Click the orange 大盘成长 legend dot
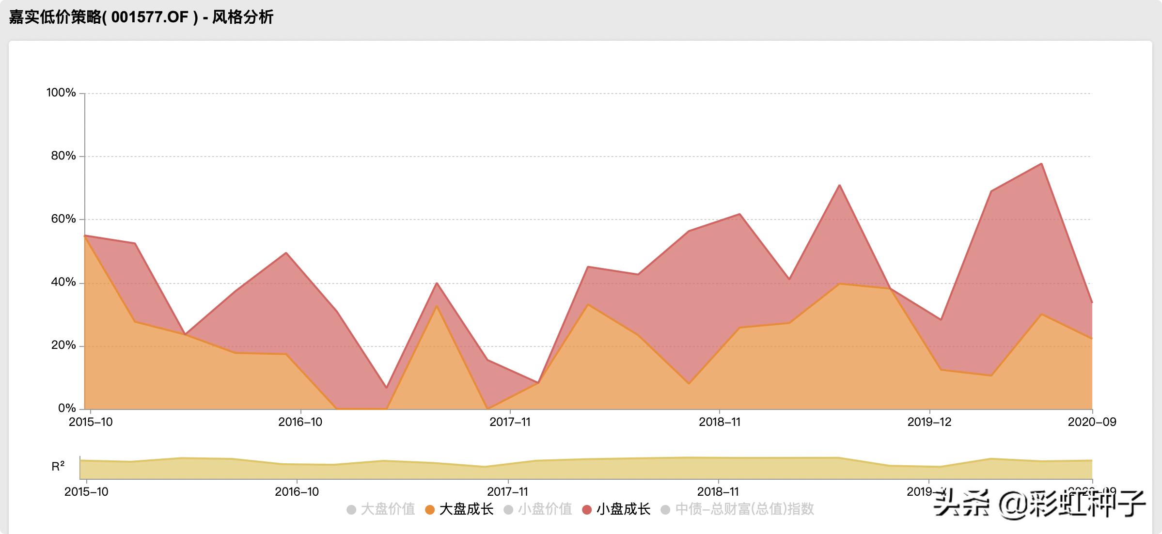Viewport: 1162px width, 534px height. [x=429, y=510]
